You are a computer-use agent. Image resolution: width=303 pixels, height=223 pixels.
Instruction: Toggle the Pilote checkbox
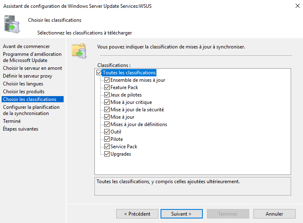tap(107, 139)
